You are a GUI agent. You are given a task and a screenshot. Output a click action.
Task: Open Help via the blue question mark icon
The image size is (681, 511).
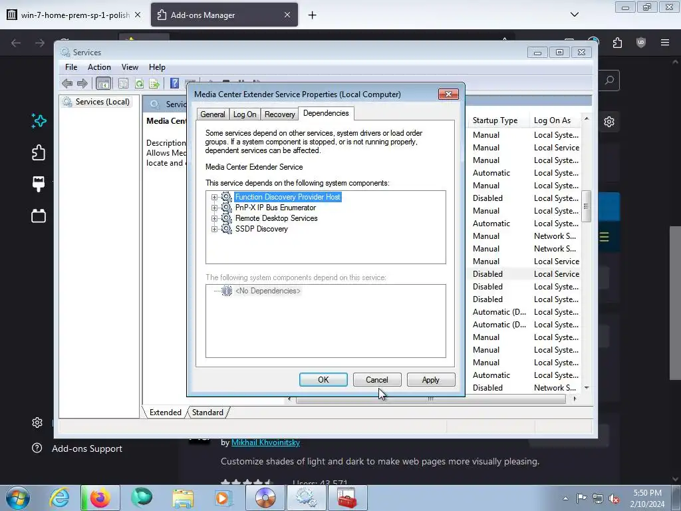pyautogui.click(x=175, y=83)
